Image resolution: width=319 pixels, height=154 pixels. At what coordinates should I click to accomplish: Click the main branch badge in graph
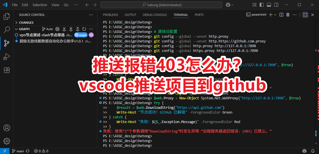pyautogui.click(x=81, y=35)
